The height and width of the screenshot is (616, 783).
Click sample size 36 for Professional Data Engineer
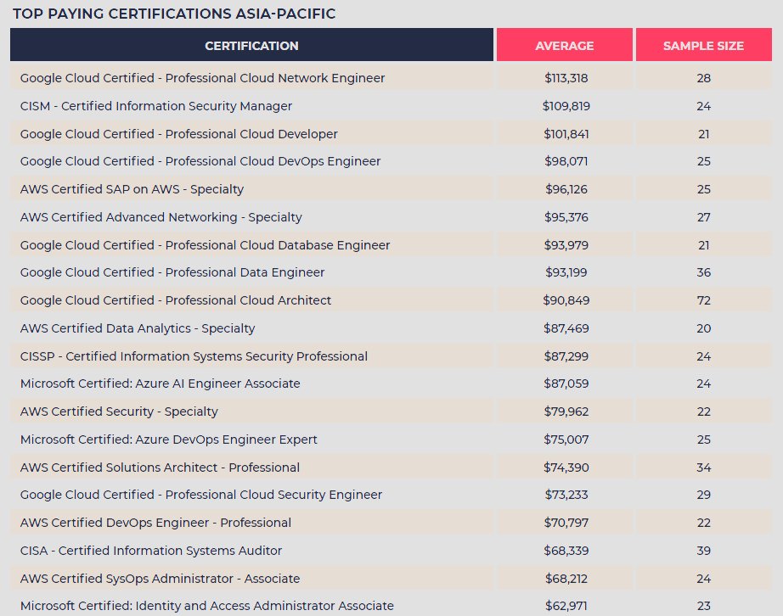pos(704,272)
